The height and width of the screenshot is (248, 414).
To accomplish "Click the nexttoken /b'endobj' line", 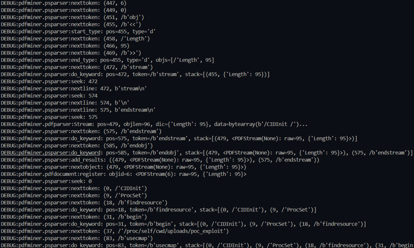I will [x=76, y=145].
